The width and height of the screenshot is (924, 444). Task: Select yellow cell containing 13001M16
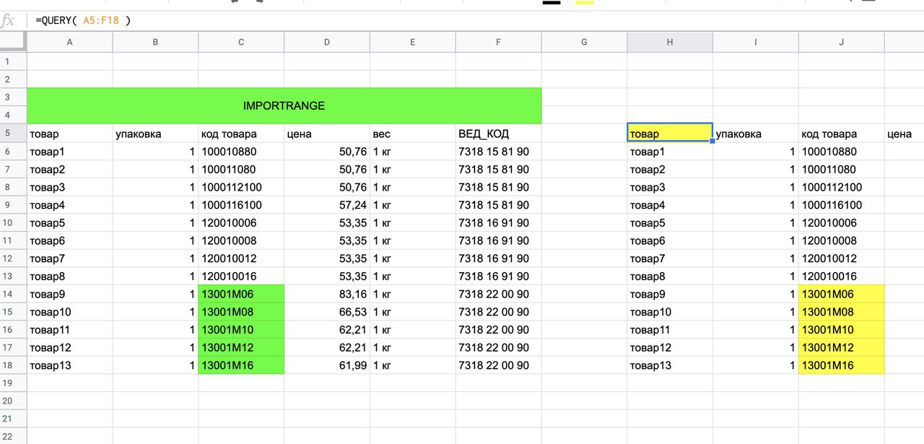click(x=841, y=365)
